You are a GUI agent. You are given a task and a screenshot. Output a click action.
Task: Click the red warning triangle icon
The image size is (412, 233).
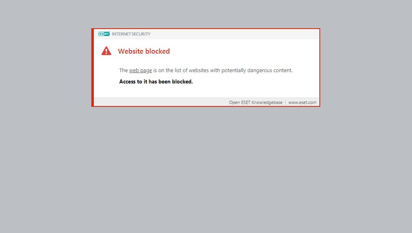pos(106,51)
